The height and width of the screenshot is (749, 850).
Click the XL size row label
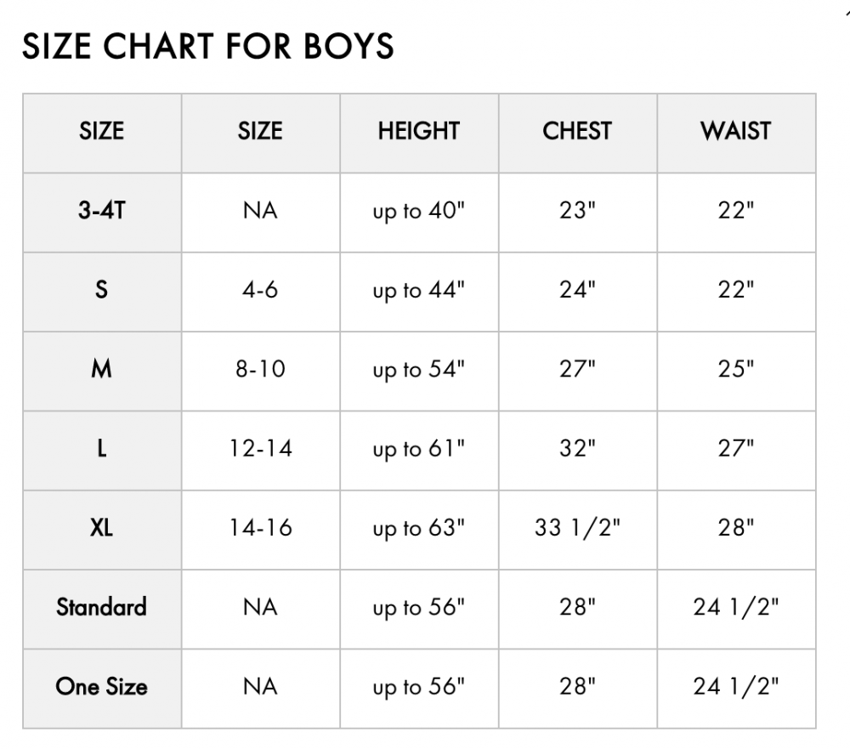tap(101, 528)
